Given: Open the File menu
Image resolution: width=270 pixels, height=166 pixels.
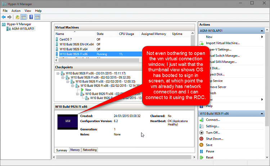Looking at the screenshot, I should (x=5, y=11).
